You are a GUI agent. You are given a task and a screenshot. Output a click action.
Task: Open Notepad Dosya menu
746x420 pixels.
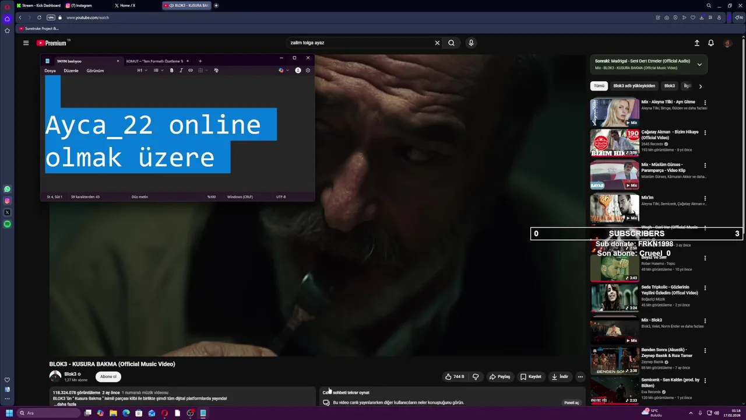coord(50,71)
